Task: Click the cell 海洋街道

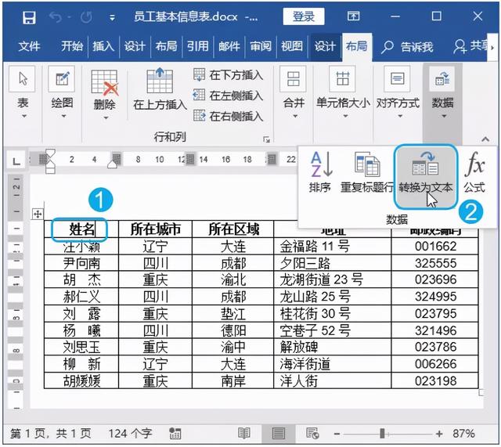Action: tap(332, 364)
